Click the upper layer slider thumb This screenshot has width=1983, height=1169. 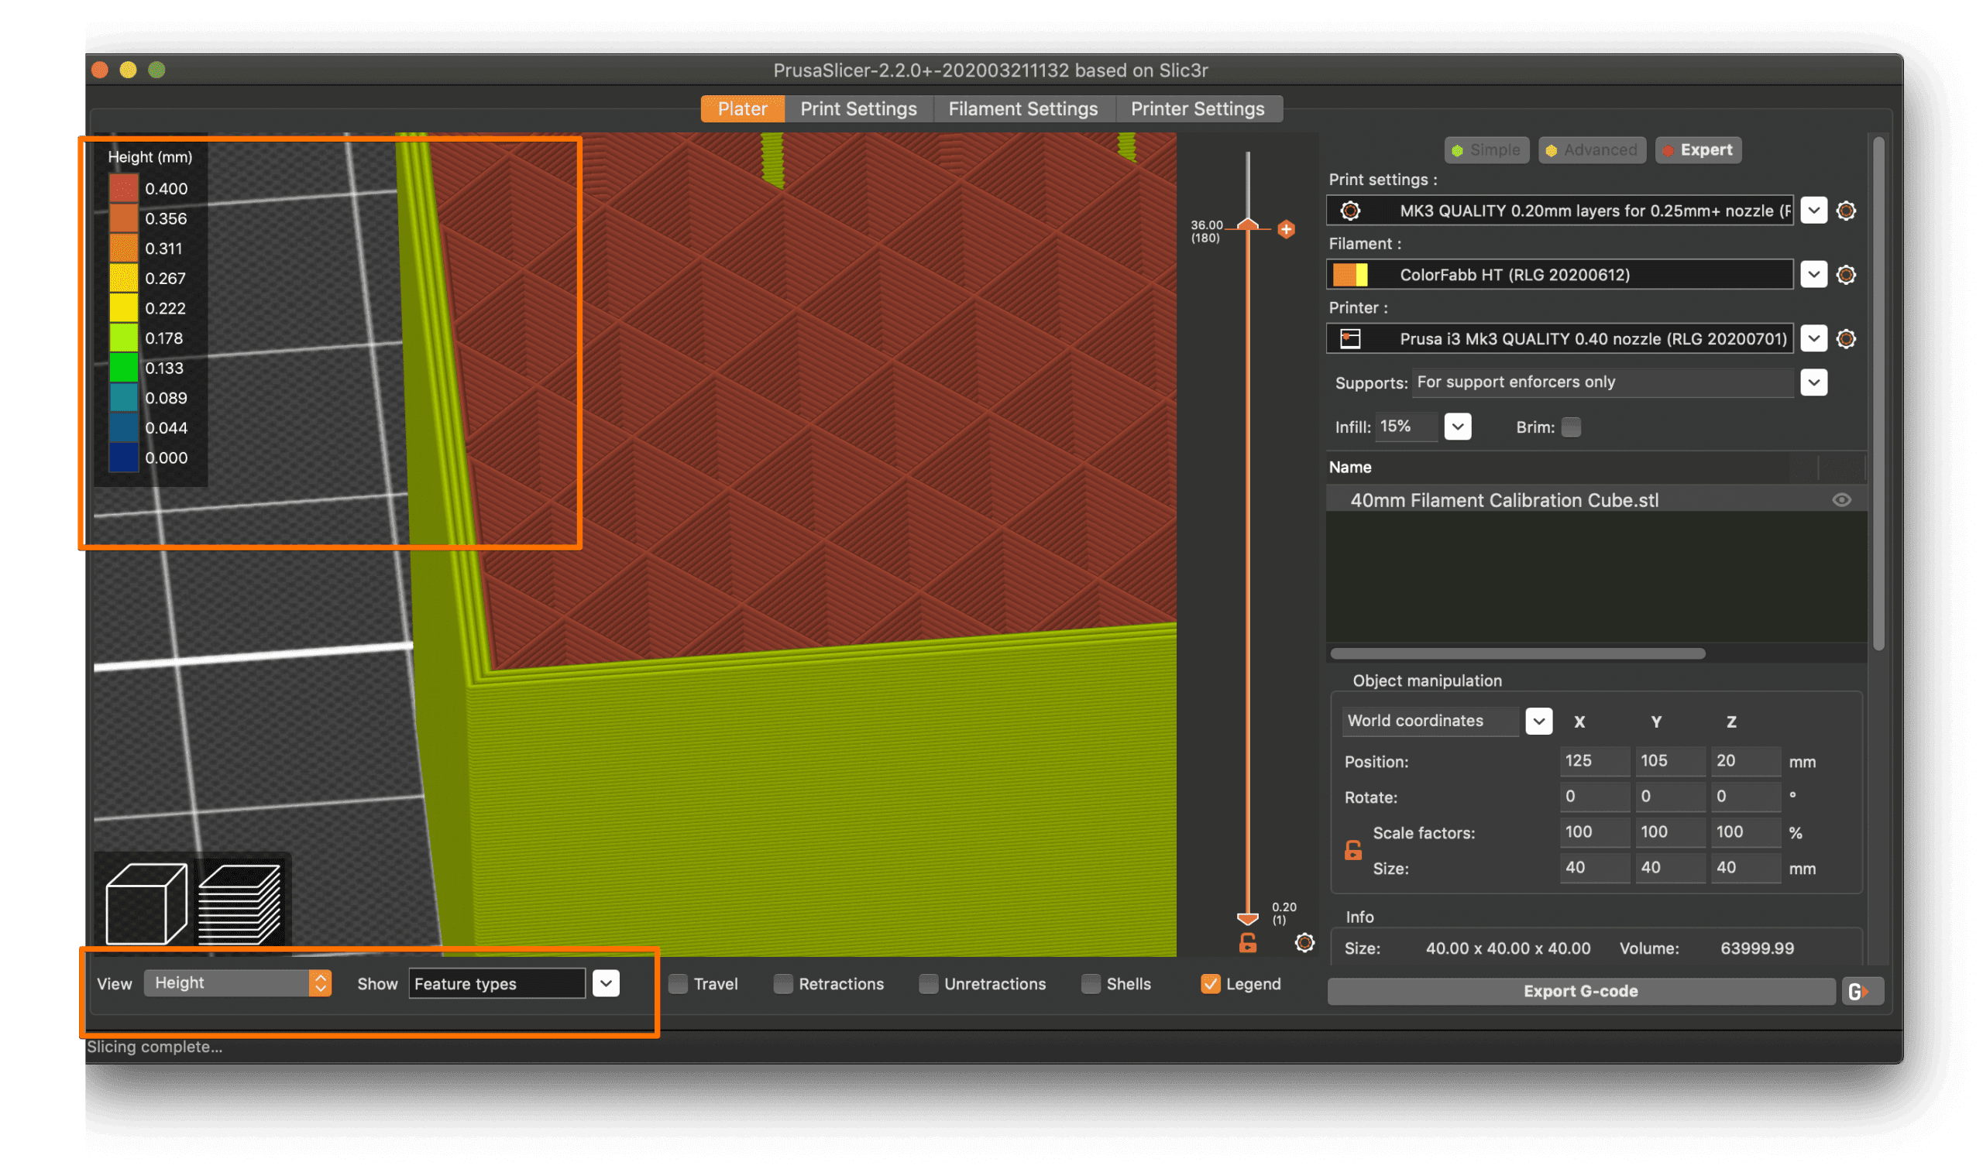(x=1248, y=225)
